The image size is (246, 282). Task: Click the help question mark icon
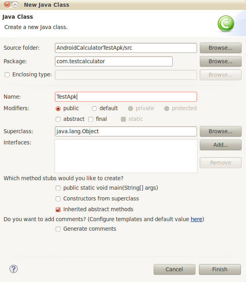point(14,269)
